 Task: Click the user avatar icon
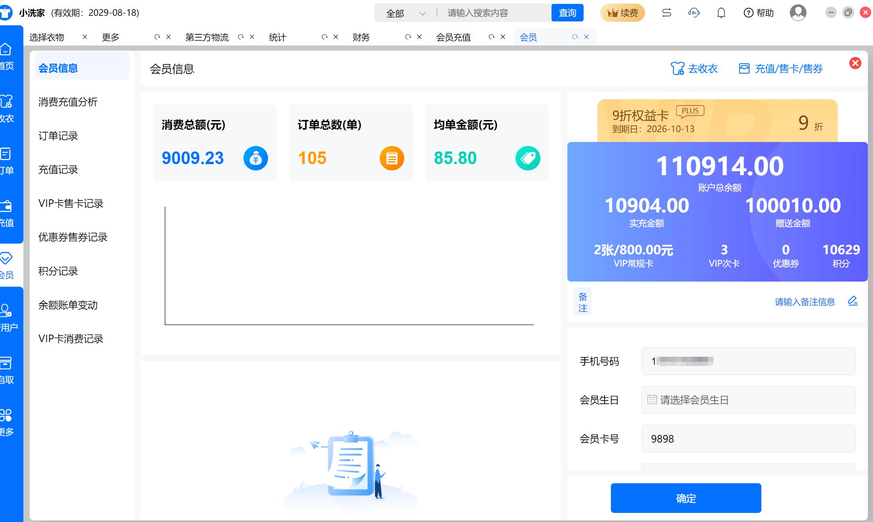798,13
